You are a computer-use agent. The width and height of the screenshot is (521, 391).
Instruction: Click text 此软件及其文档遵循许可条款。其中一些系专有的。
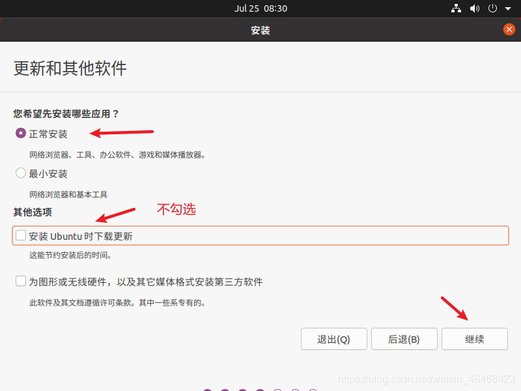(x=117, y=303)
